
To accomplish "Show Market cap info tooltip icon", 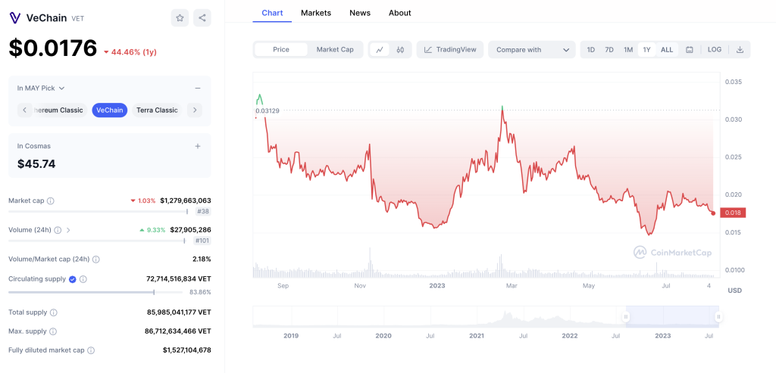I will click(x=51, y=201).
